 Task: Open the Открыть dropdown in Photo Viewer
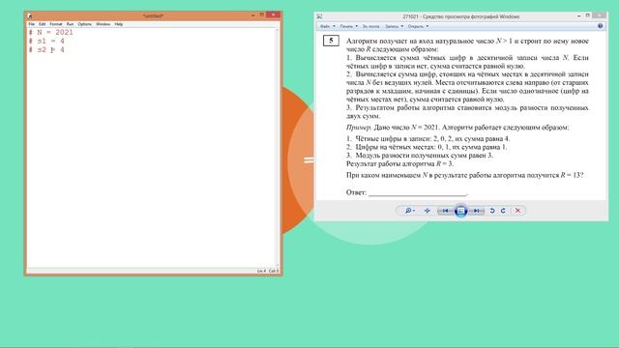coord(418,26)
